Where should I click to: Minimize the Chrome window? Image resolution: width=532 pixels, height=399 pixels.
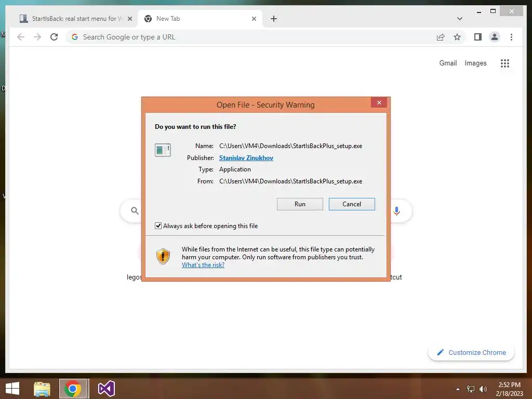(x=478, y=11)
